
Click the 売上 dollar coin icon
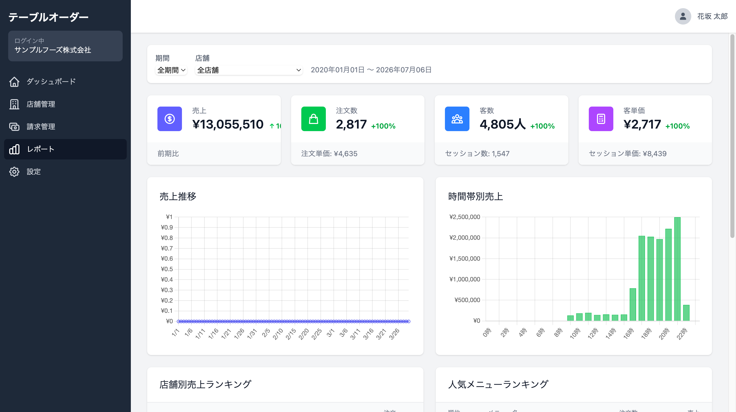170,119
